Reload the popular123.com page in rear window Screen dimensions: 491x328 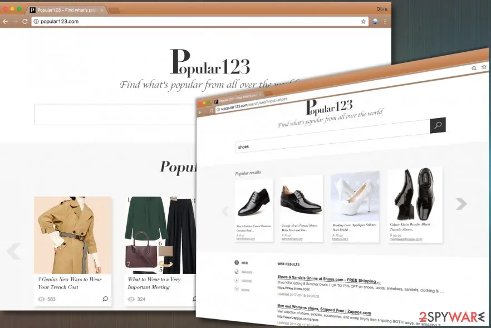pyautogui.click(x=24, y=21)
